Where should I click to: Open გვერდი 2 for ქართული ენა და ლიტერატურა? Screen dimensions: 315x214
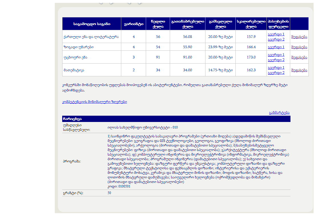[276, 40]
